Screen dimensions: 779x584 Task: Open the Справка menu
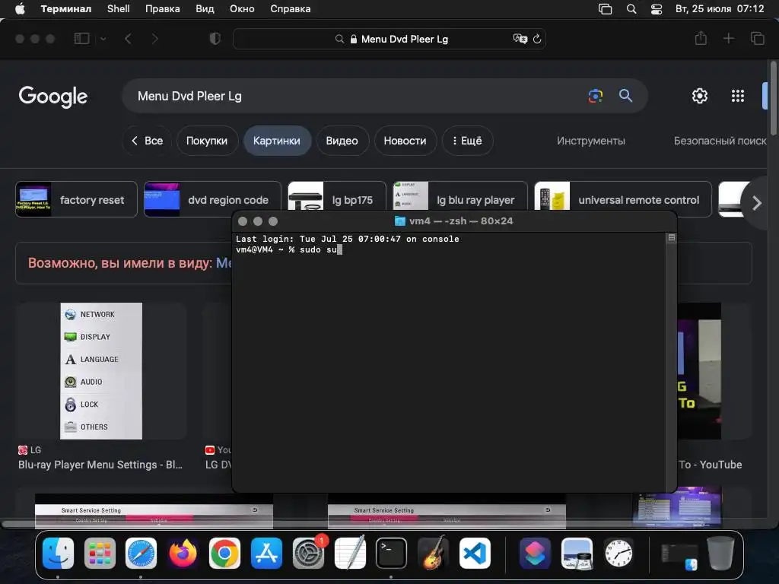coord(290,9)
